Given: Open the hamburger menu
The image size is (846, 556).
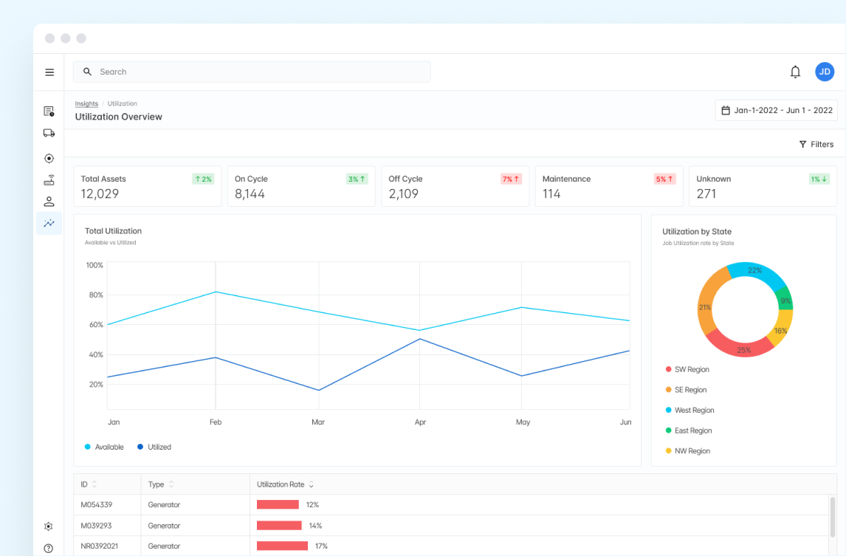Looking at the screenshot, I should [49, 72].
